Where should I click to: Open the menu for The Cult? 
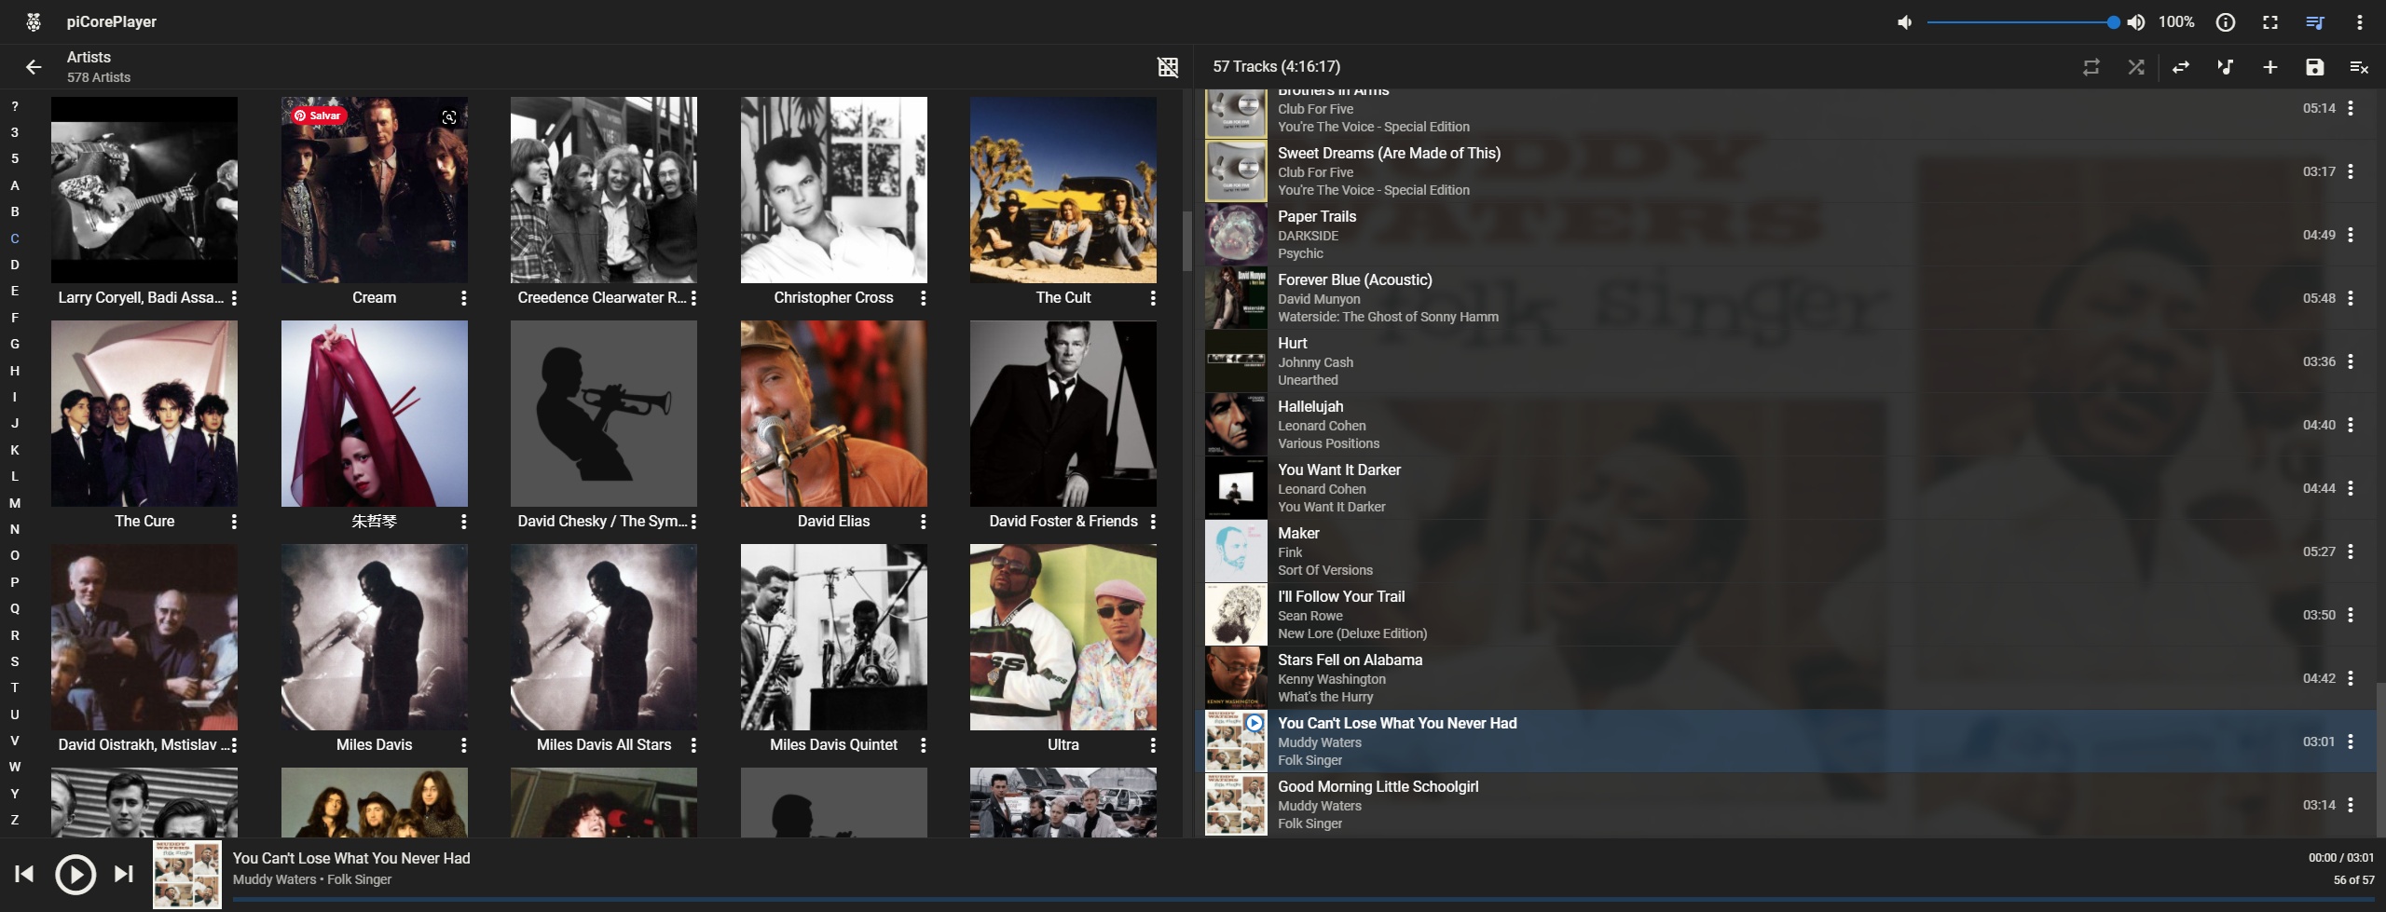point(1153,298)
